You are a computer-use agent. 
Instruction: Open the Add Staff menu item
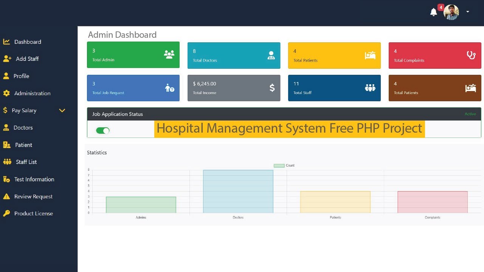coord(27,59)
